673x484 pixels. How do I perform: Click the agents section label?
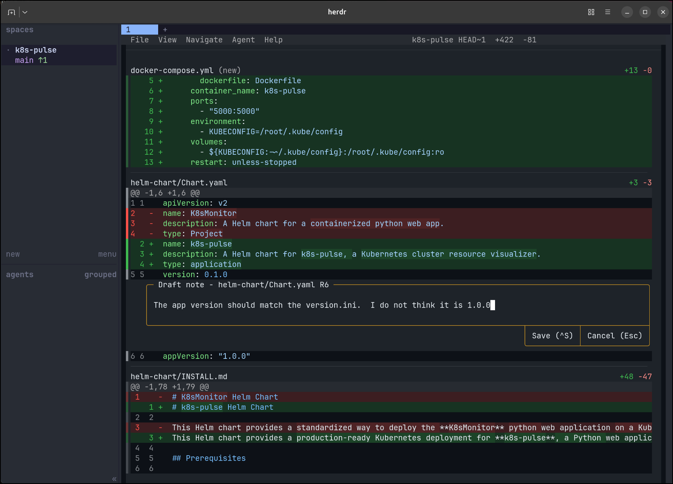pyautogui.click(x=20, y=274)
